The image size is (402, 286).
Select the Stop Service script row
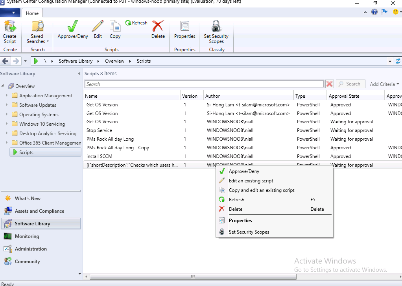[x=243, y=130]
